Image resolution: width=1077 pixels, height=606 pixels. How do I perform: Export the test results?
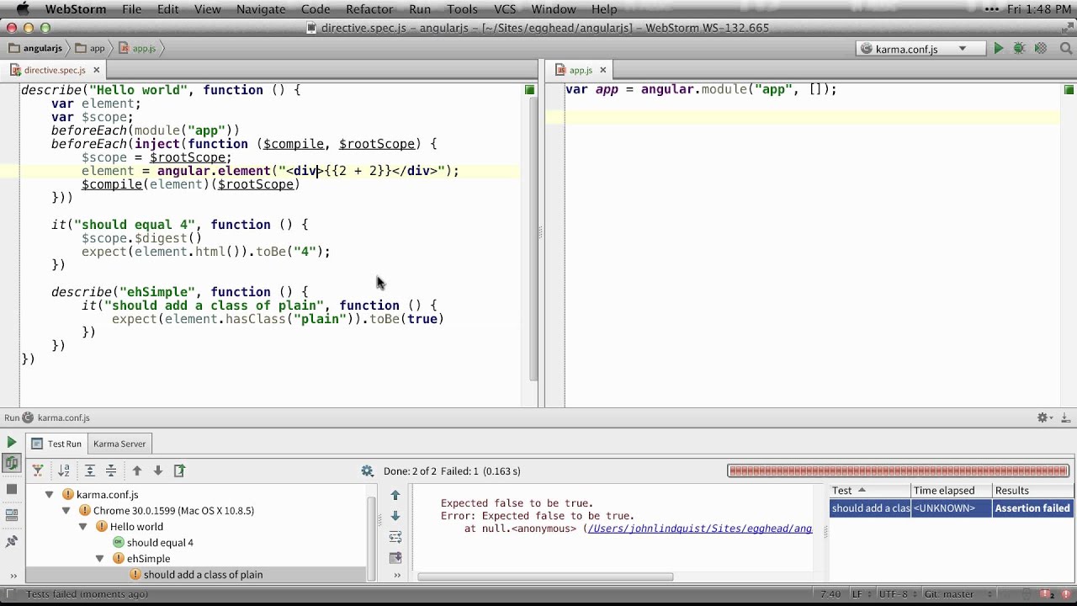tap(179, 470)
